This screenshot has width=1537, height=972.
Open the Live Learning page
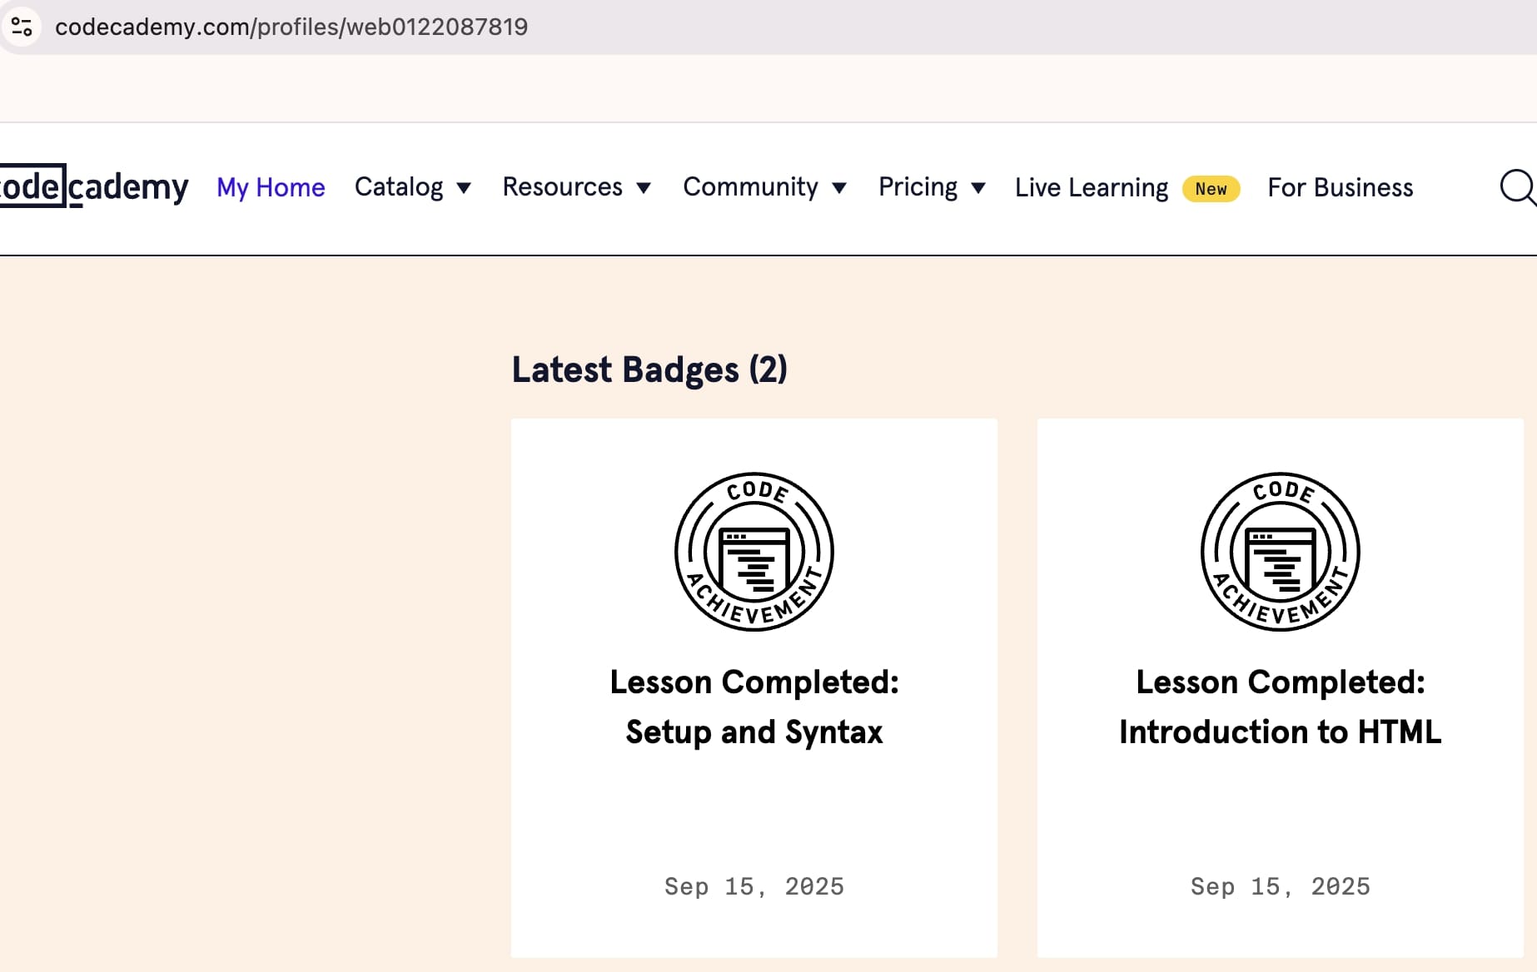pos(1091,187)
